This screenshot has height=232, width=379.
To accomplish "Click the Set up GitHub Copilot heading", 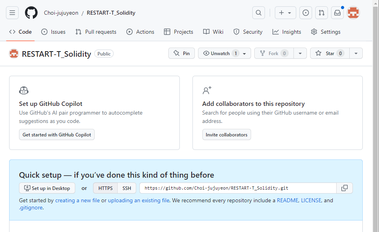I will pyautogui.click(x=51, y=104).
